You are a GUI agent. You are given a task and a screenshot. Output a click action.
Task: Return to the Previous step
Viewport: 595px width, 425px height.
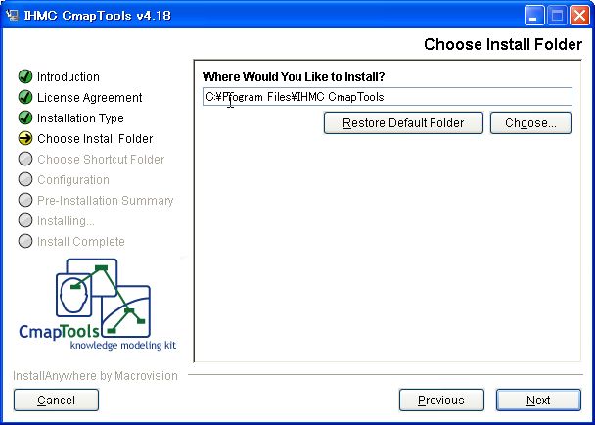(441, 400)
